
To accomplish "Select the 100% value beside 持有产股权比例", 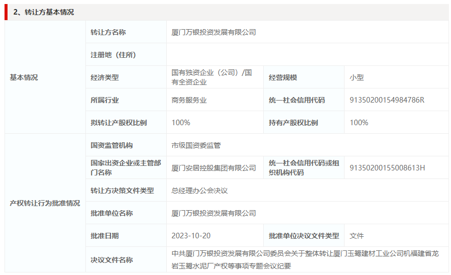I will pyautogui.click(x=359, y=123).
